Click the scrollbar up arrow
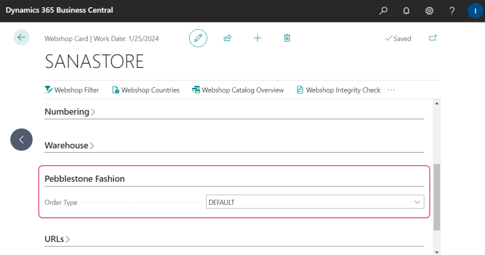 436,103
